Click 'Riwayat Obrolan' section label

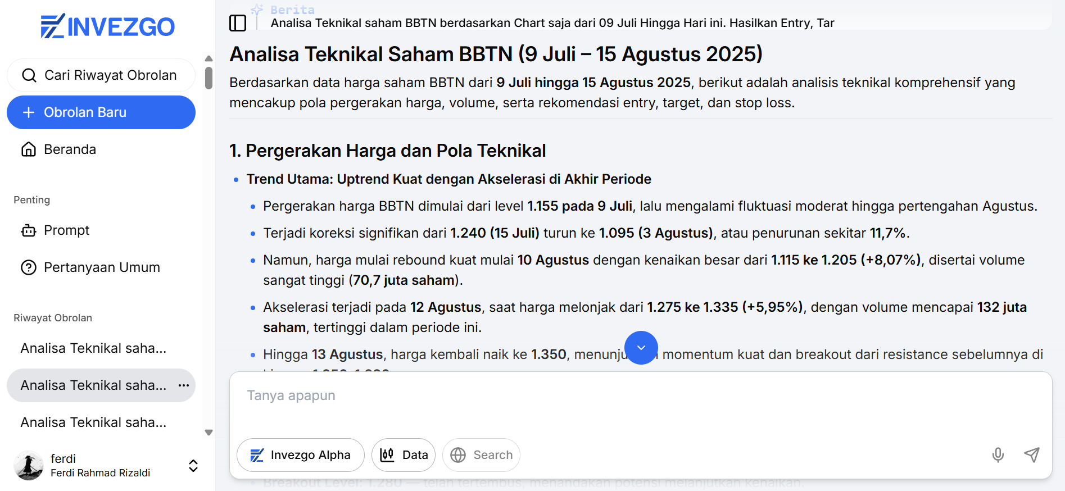point(53,318)
